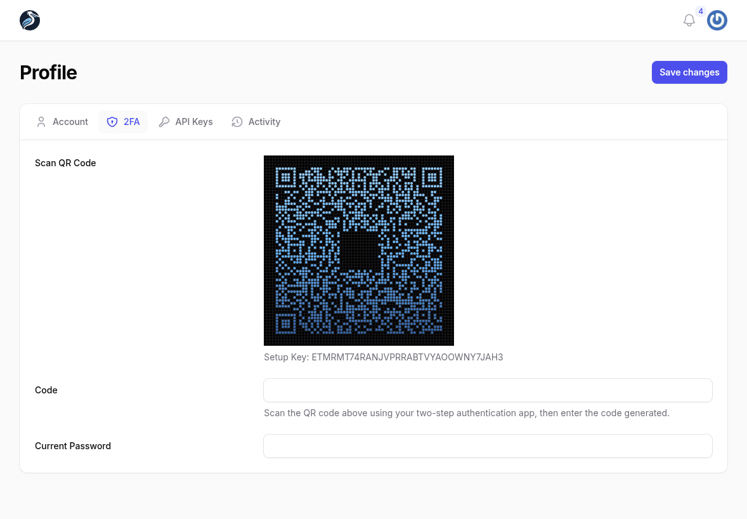Focus the Current Password field
Image resolution: width=747 pixels, height=519 pixels.
488,446
